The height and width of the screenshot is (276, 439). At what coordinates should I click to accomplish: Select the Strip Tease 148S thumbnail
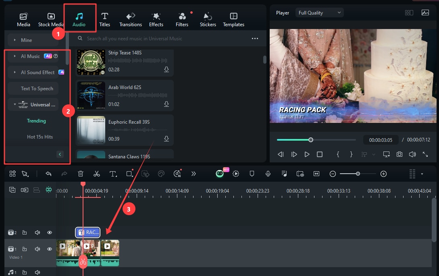pyautogui.click(x=91, y=62)
